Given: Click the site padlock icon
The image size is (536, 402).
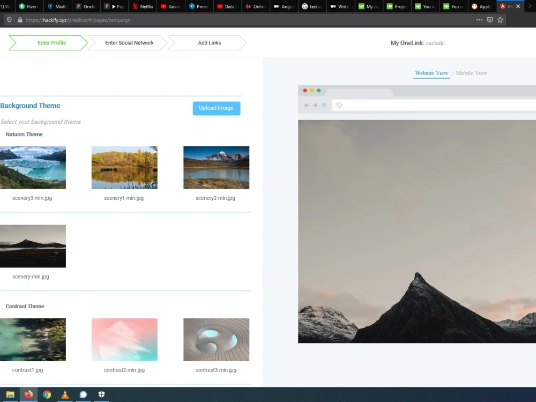Looking at the screenshot, I should pos(20,20).
